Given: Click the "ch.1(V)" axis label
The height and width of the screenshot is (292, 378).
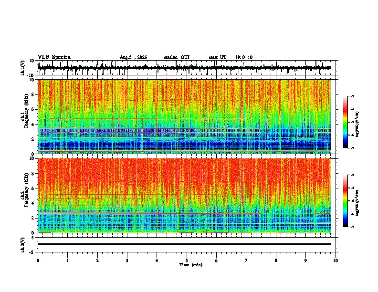Looking at the screenshot, I should [23, 68].
